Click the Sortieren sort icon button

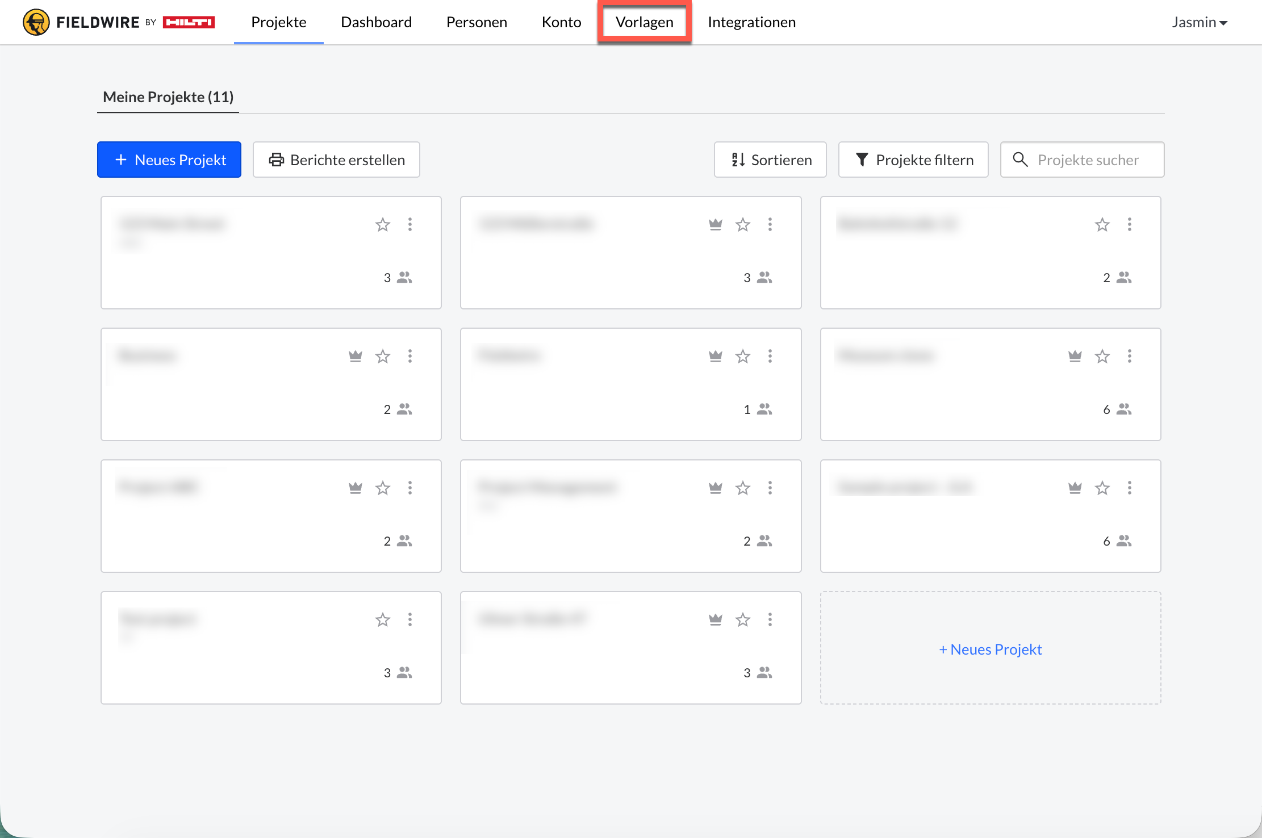tap(770, 160)
